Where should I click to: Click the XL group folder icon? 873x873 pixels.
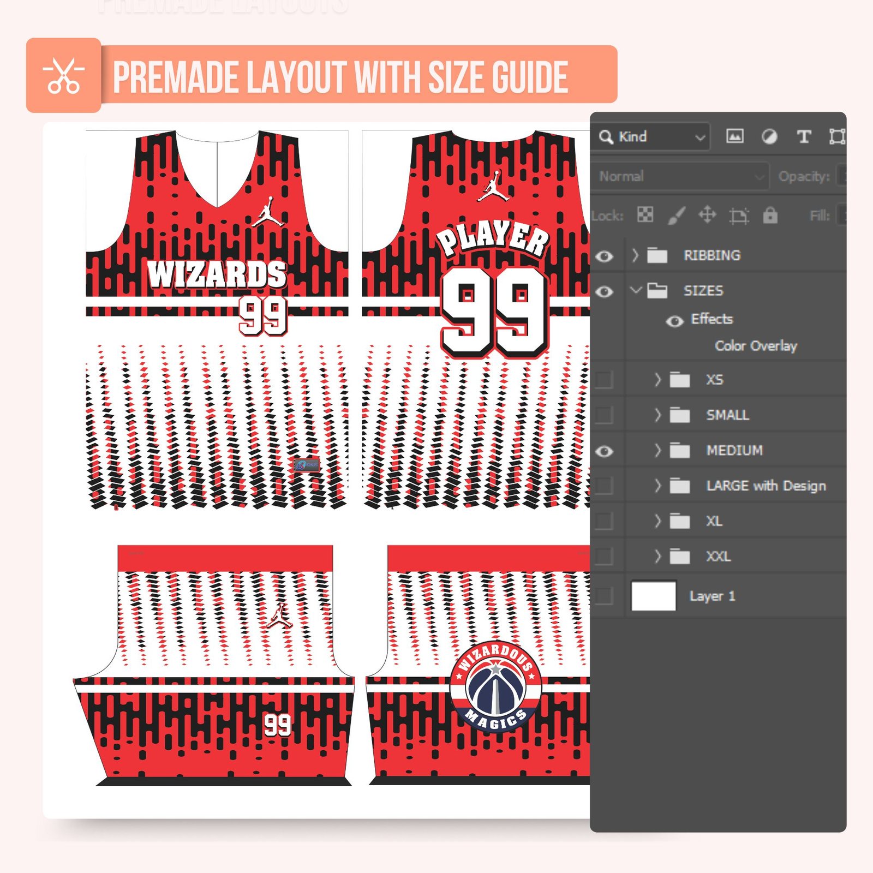coord(680,521)
